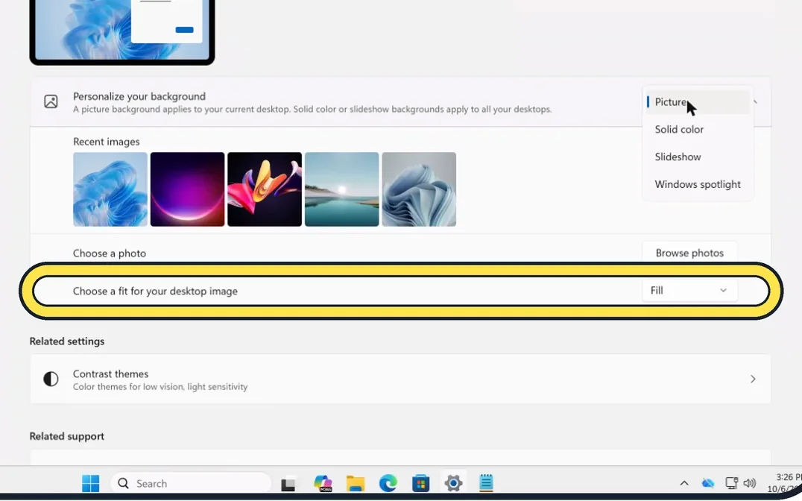The height and width of the screenshot is (501, 802).
Task: Select the purple glow recent image
Action: (187, 189)
